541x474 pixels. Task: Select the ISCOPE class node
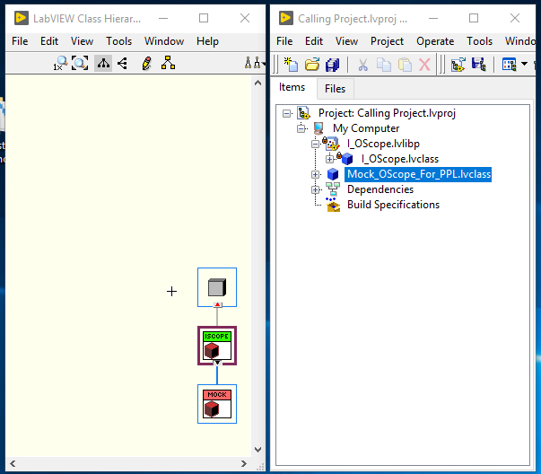point(217,346)
